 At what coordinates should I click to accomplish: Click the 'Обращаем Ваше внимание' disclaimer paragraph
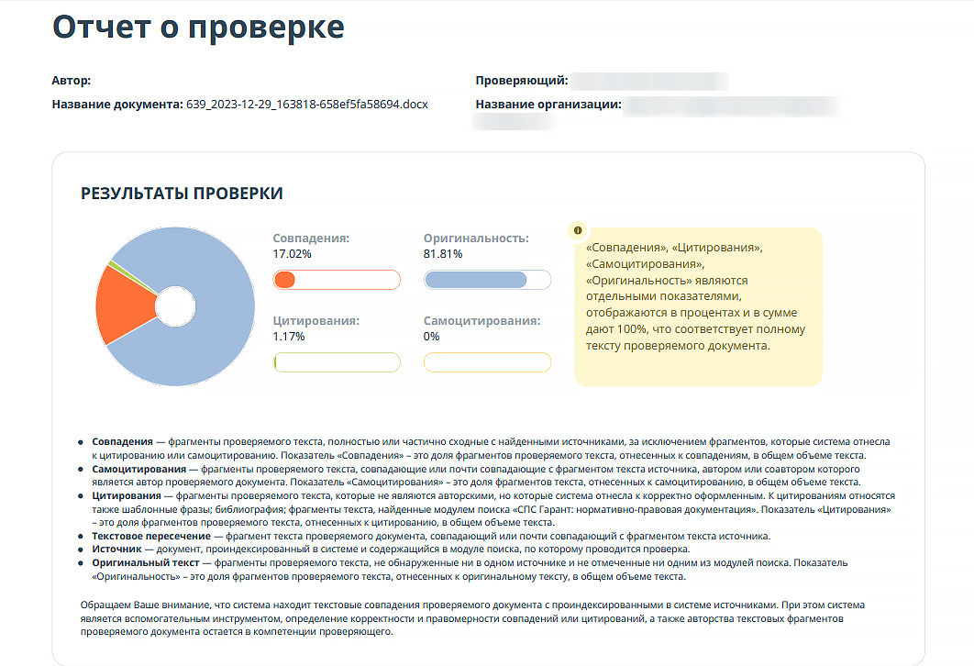pos(472,618)
